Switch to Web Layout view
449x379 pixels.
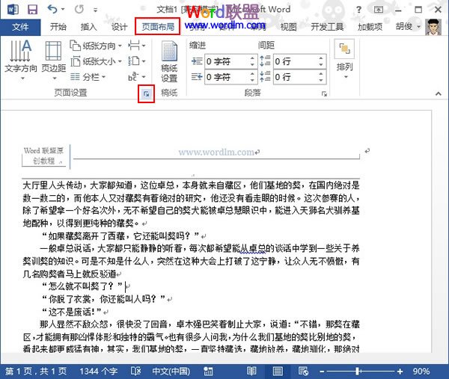(301, 371)
